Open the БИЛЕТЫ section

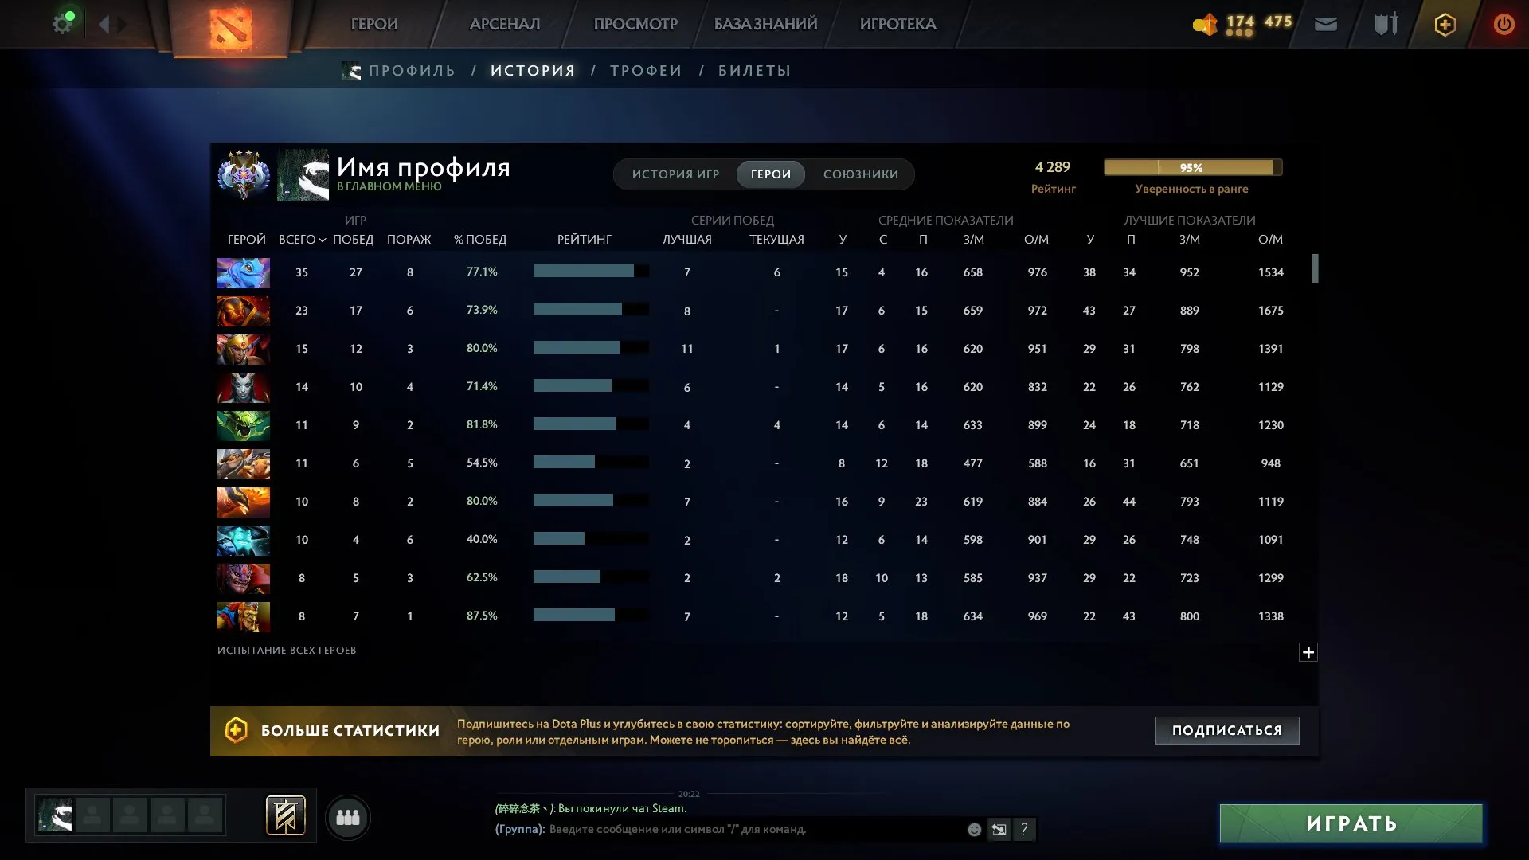754,71
